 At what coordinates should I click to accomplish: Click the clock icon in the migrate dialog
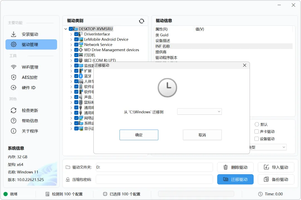click(168, 88)
